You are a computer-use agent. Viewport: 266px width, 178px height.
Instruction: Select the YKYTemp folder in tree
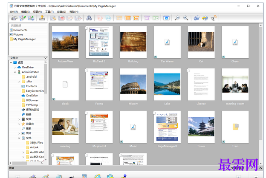[x=30, y=105]
